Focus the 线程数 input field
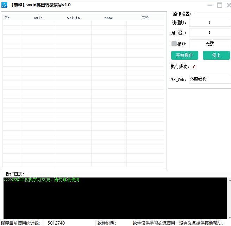This screenshot has height=226, width=231. tap(210, 22)
